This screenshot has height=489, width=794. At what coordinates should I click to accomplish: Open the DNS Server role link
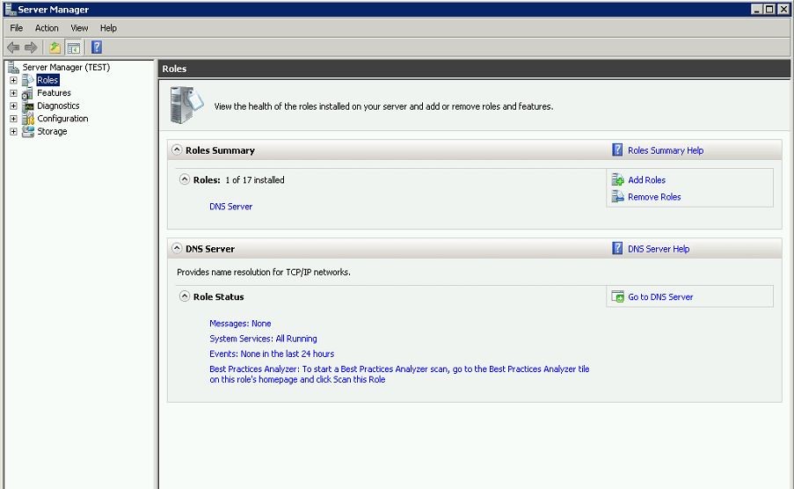[231, 207]
